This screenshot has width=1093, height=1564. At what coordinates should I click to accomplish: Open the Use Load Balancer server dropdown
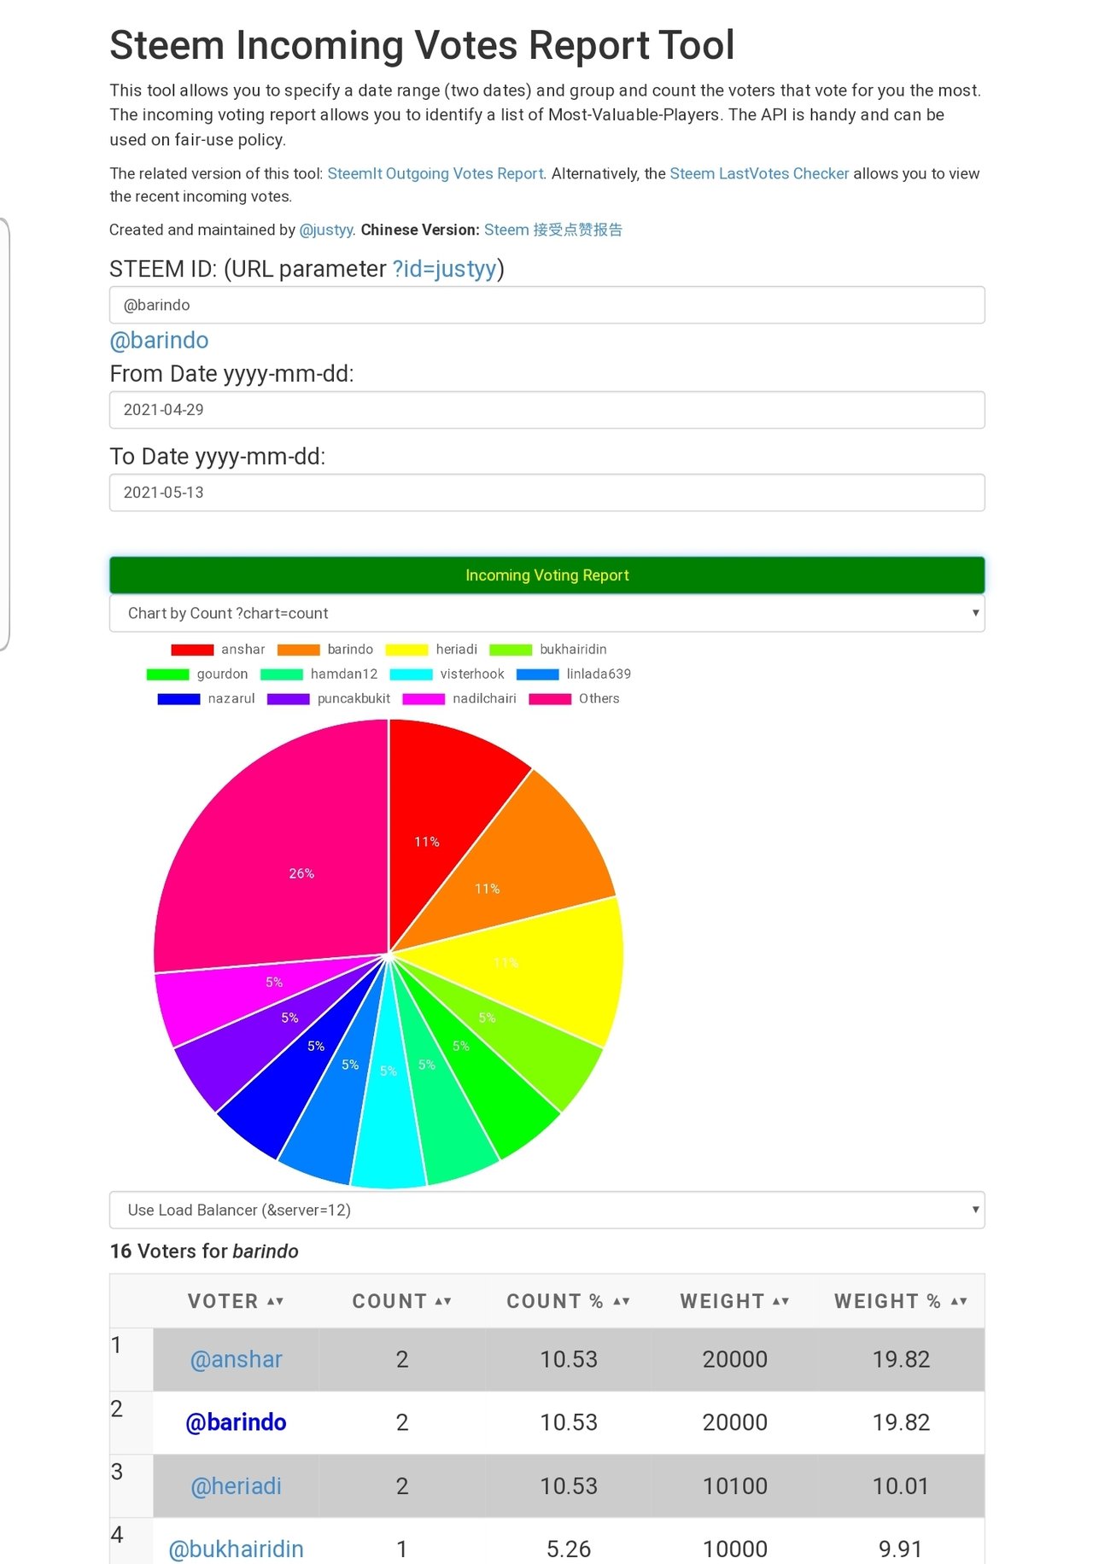click(x=546, y=1210)
